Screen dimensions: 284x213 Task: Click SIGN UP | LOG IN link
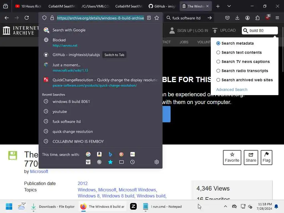192,31
